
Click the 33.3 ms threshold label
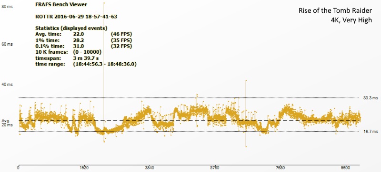click(x=371, y=98)
